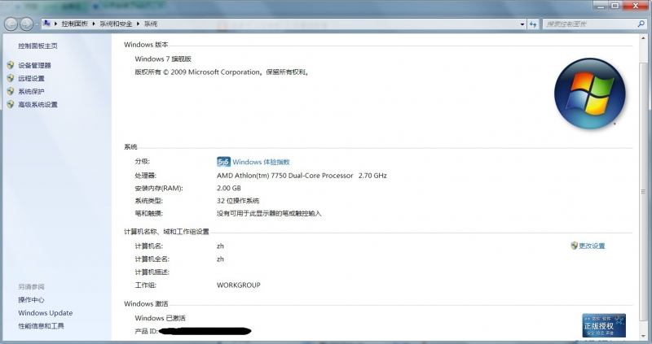Click the shield icon beside 高级系统设置

coord(11,104)
